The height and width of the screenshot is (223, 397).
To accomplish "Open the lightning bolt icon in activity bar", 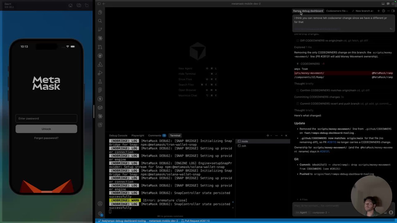I will point(100,99).
